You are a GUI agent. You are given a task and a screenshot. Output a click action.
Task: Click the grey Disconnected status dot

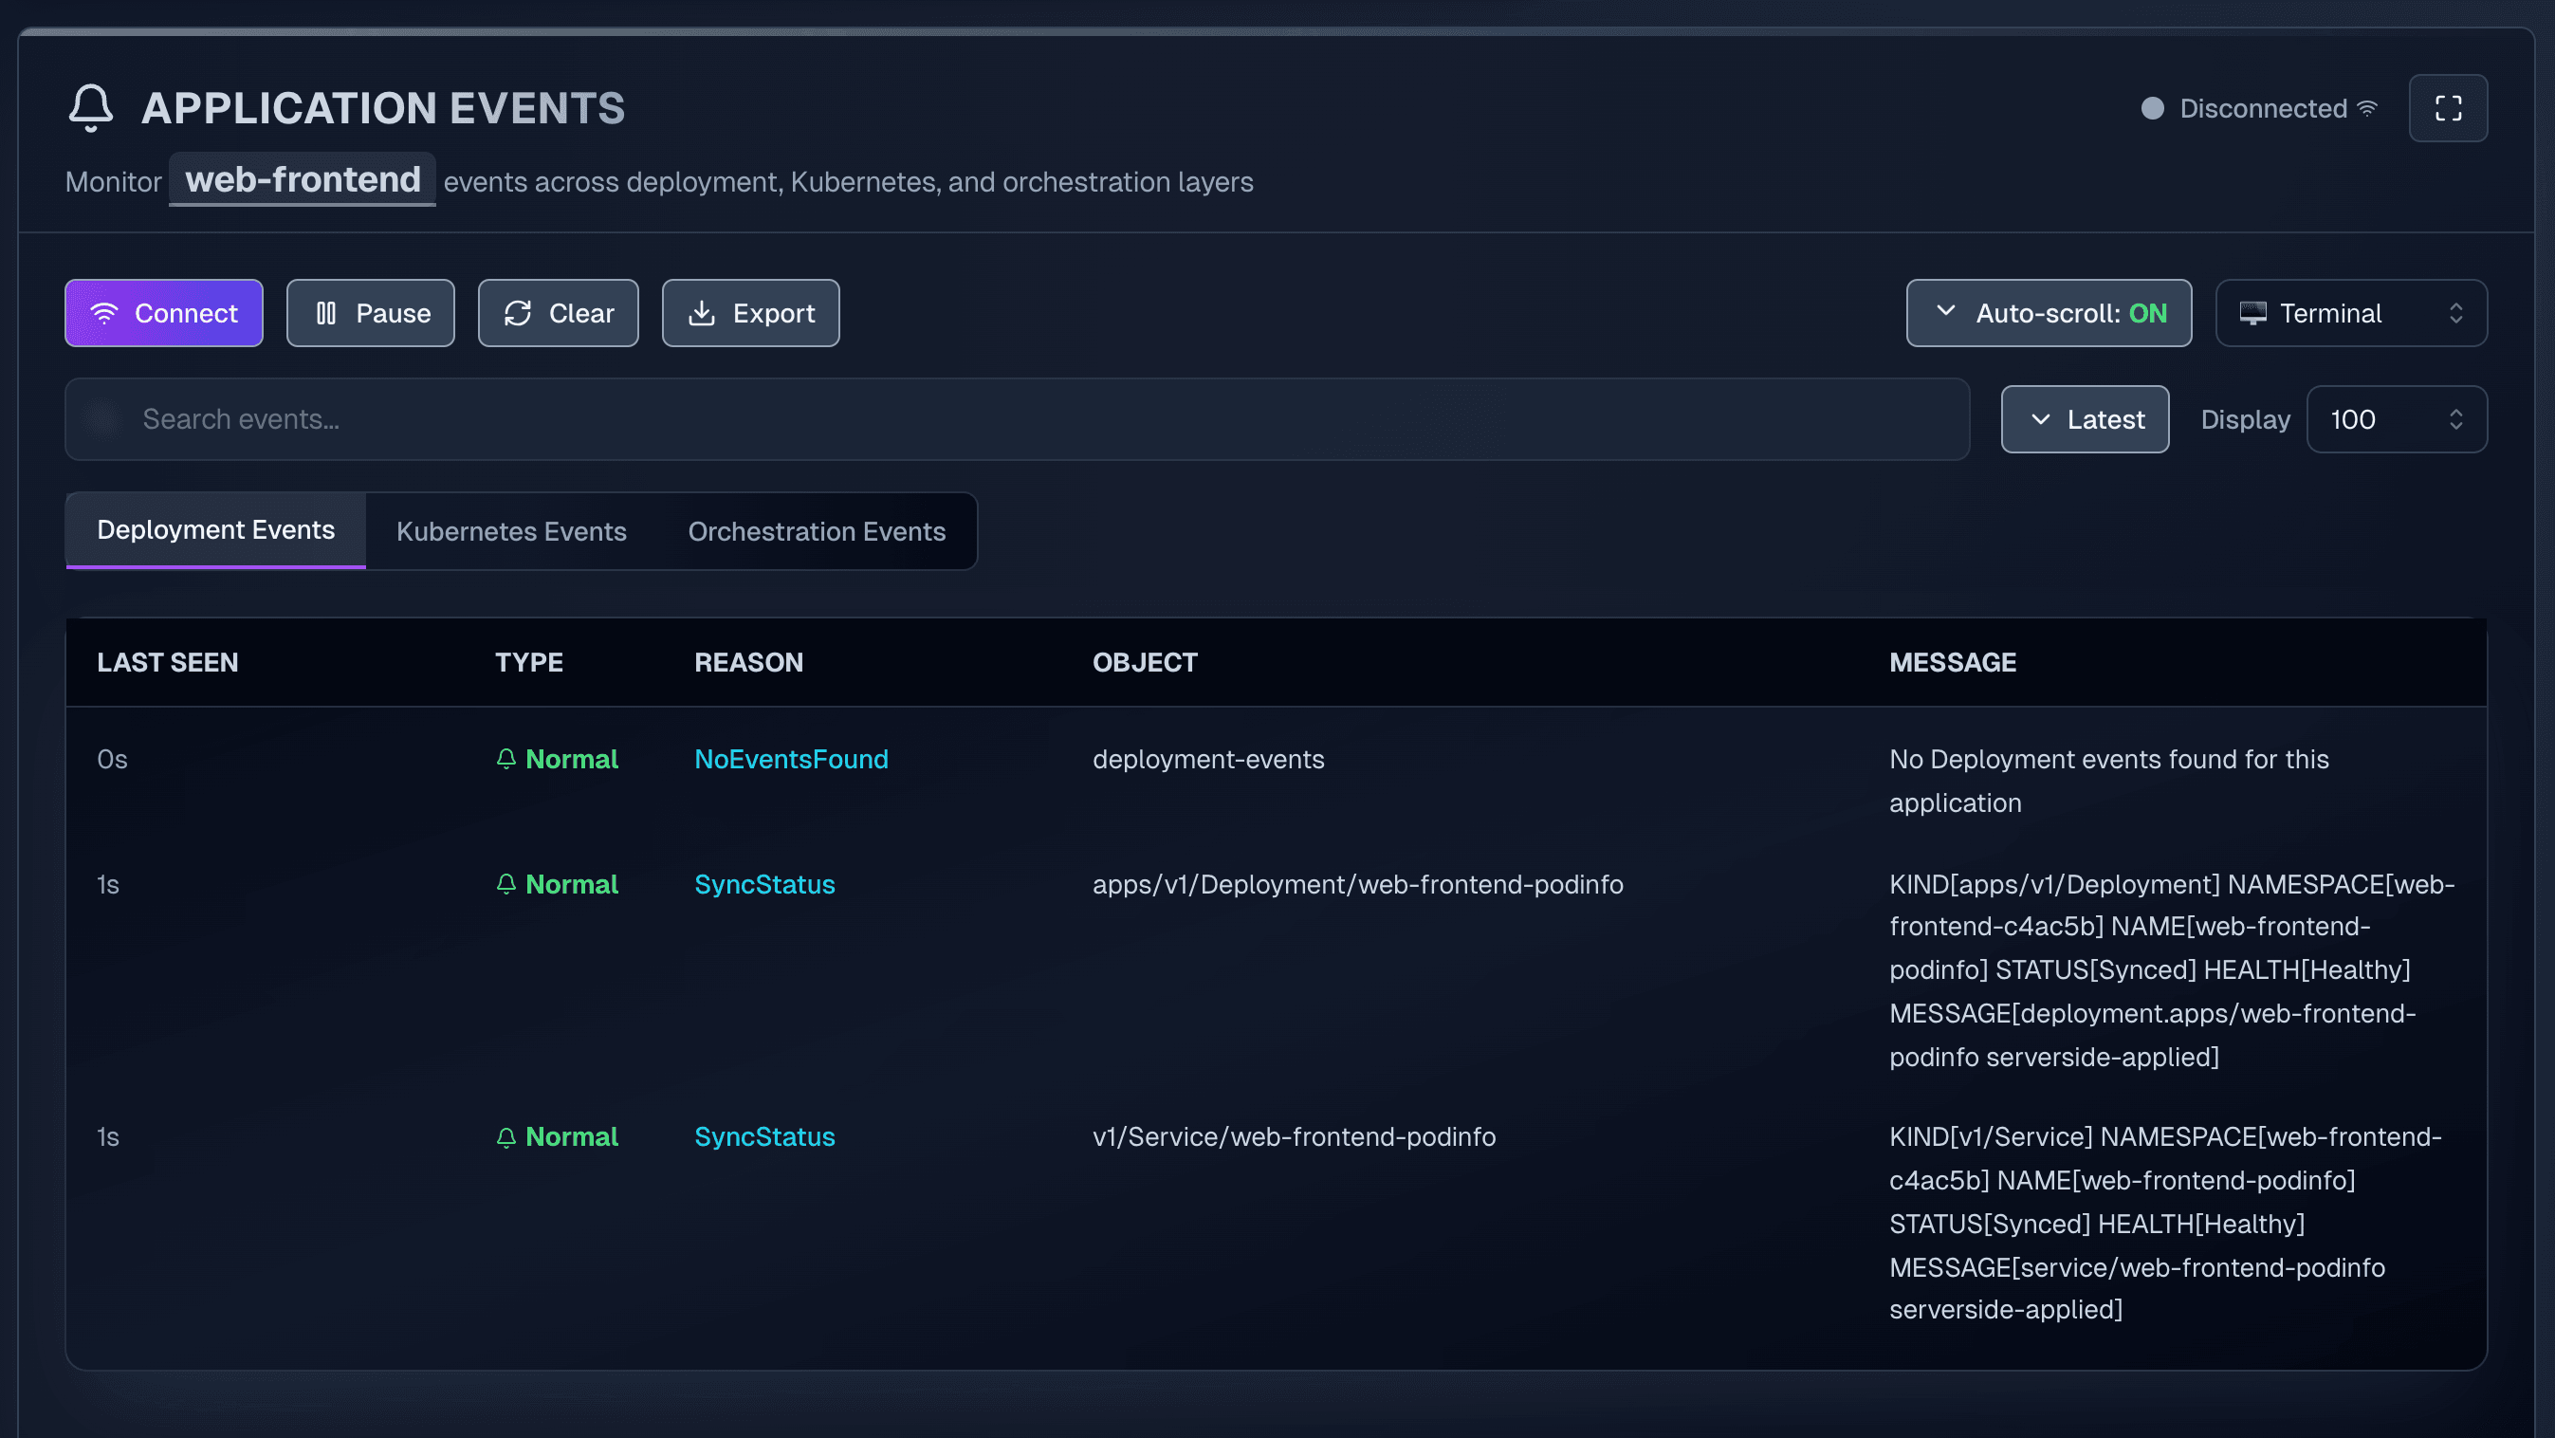point(2152,108)
